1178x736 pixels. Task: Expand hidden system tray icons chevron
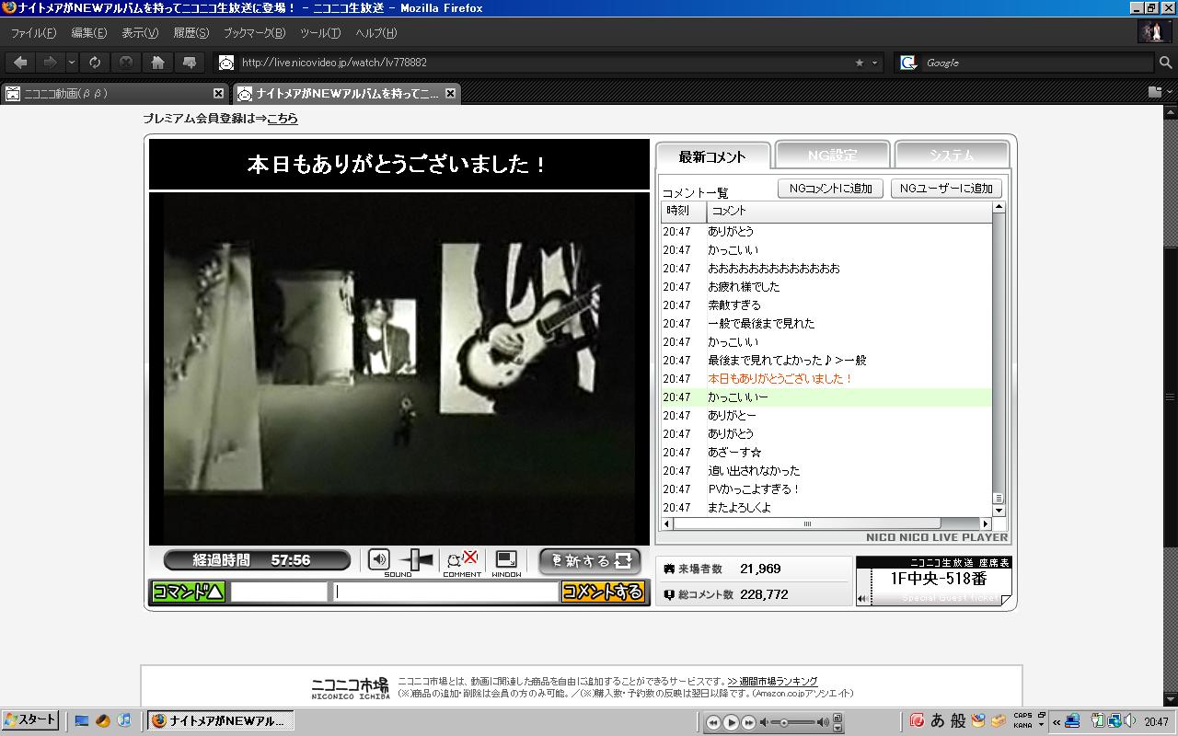click(x=1057, y=722)
